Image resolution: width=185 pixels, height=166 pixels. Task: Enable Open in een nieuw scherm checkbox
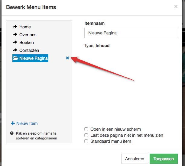[x=86, y=129]
